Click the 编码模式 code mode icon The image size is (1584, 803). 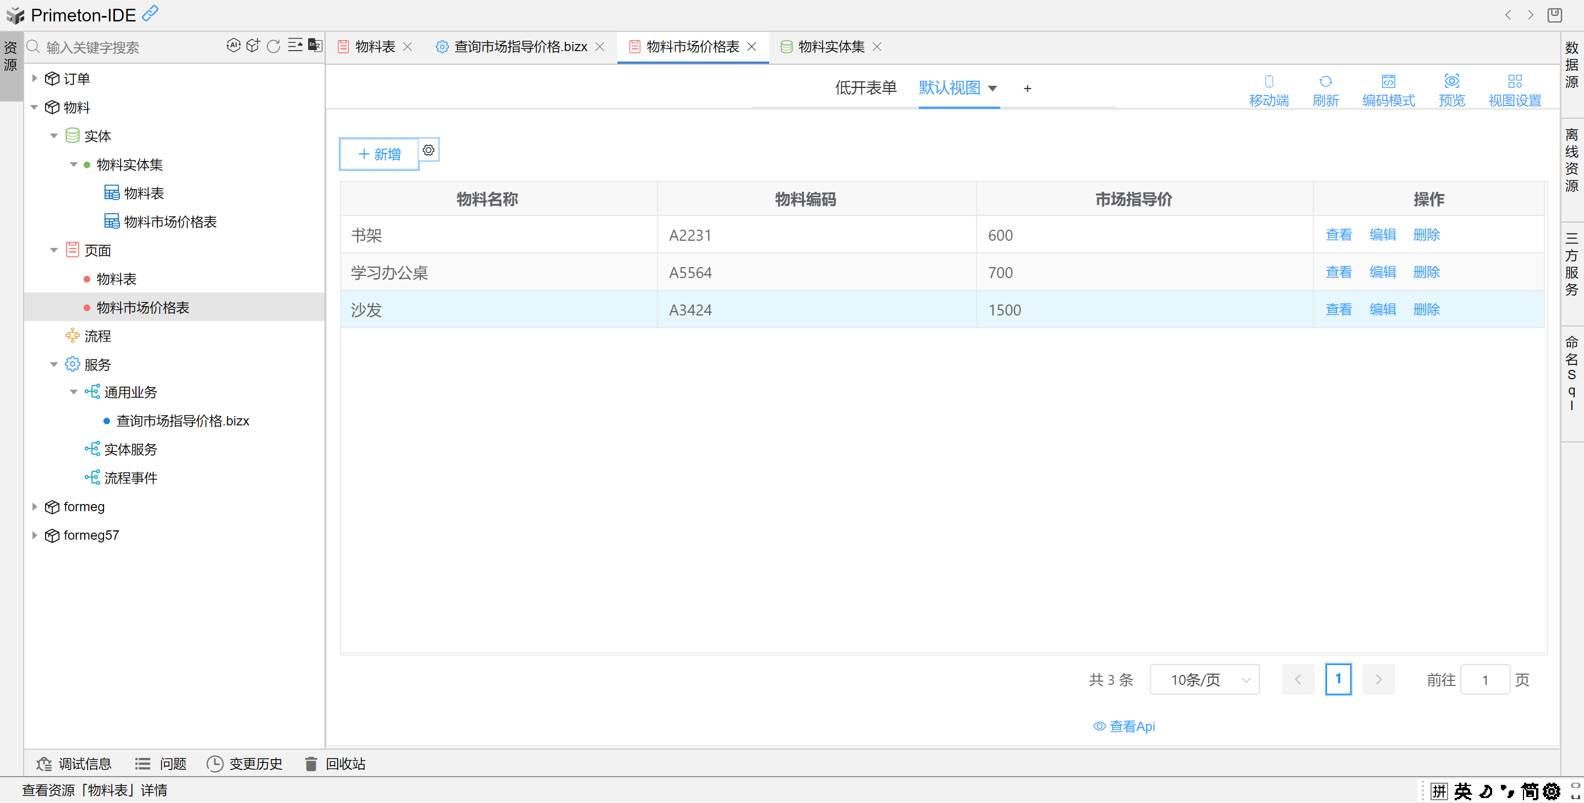click(x=1388, y=81)
